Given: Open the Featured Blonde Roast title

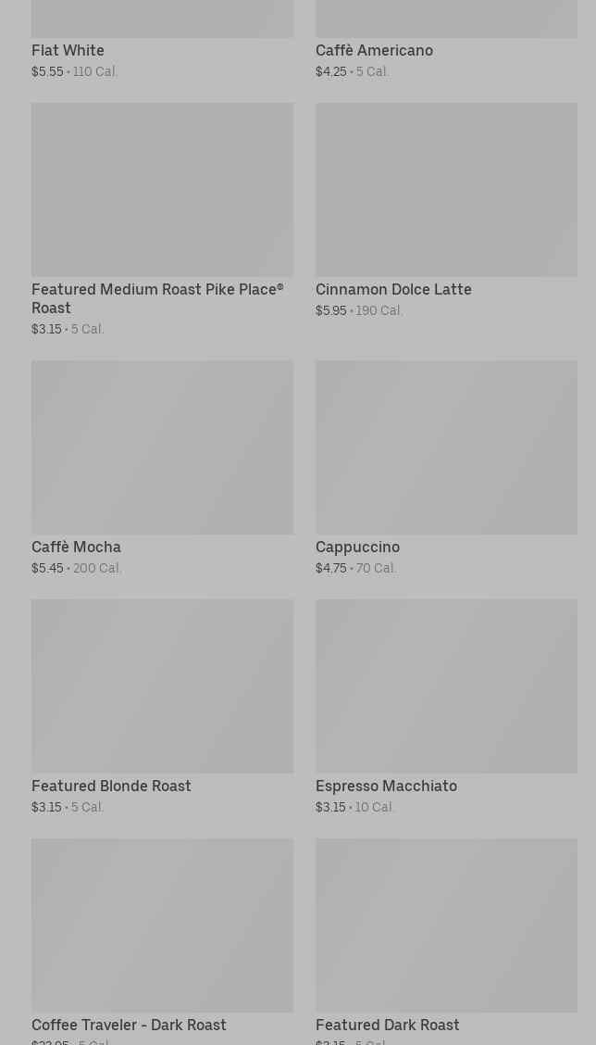Looking at the screenshot, I should (x=111, y=787).
